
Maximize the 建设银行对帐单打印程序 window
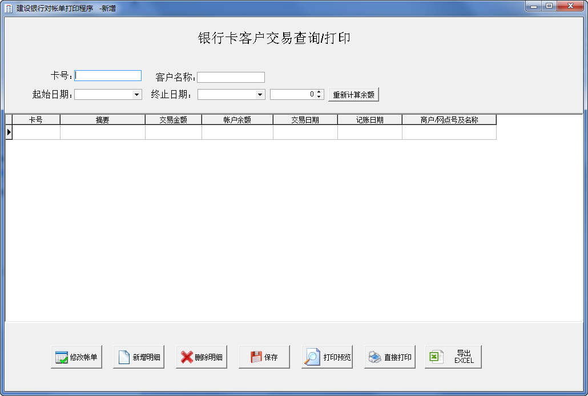pyautogui.click(x=549, y=6)
